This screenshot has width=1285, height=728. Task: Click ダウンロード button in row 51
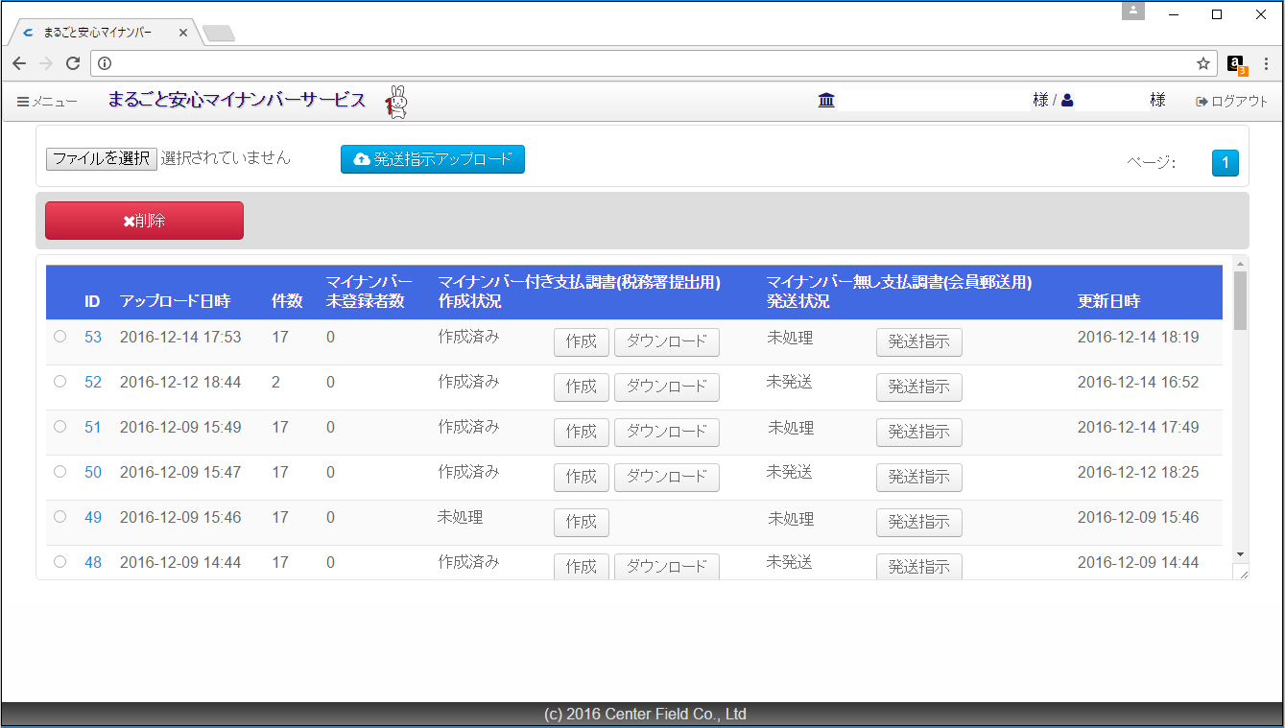[667, 433]
